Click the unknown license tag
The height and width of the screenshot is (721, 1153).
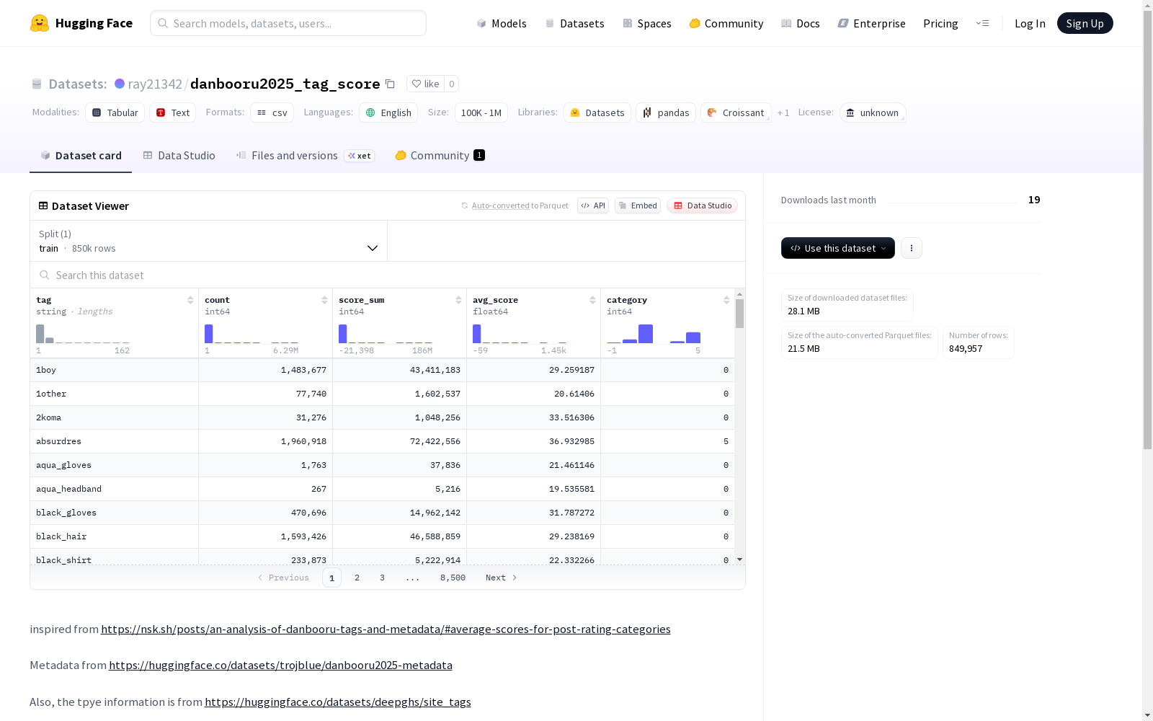click(x=873, y=112)
